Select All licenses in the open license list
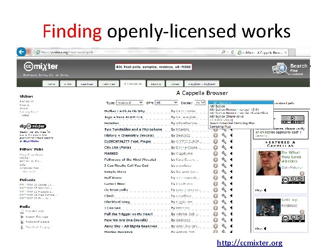Image resolution: width=333 pixels, height=250 pixels. pyautogui.click(x=241, y=103)
